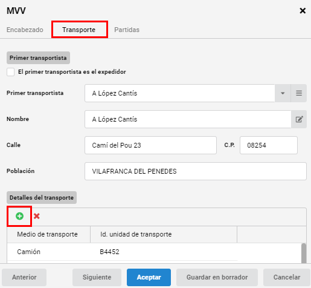
Task: Click the green add transport detail icon
Action: pyautogui.click(x=19, y=216)
